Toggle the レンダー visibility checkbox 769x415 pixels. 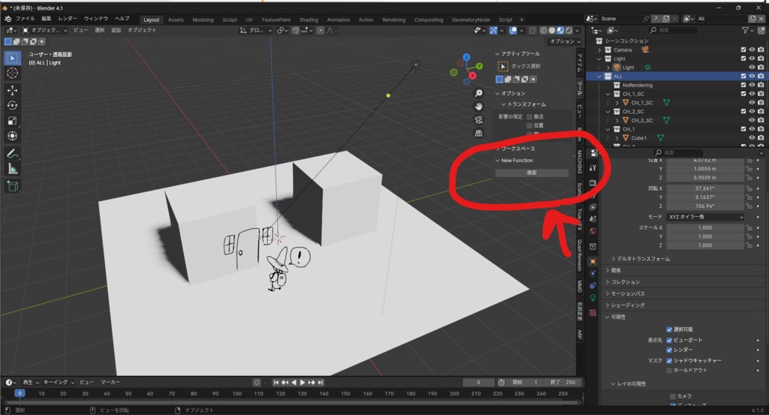click(669, 350)
